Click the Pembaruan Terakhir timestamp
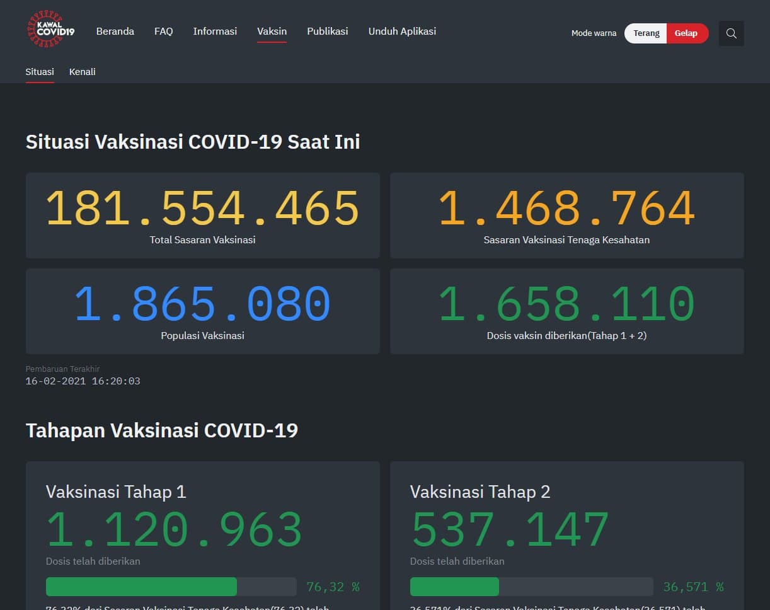The image size is (770, 610). (x=83, y=381)
